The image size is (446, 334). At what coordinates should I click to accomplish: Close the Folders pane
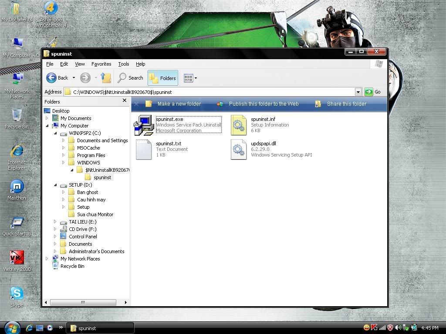click(x=124, y=100)
